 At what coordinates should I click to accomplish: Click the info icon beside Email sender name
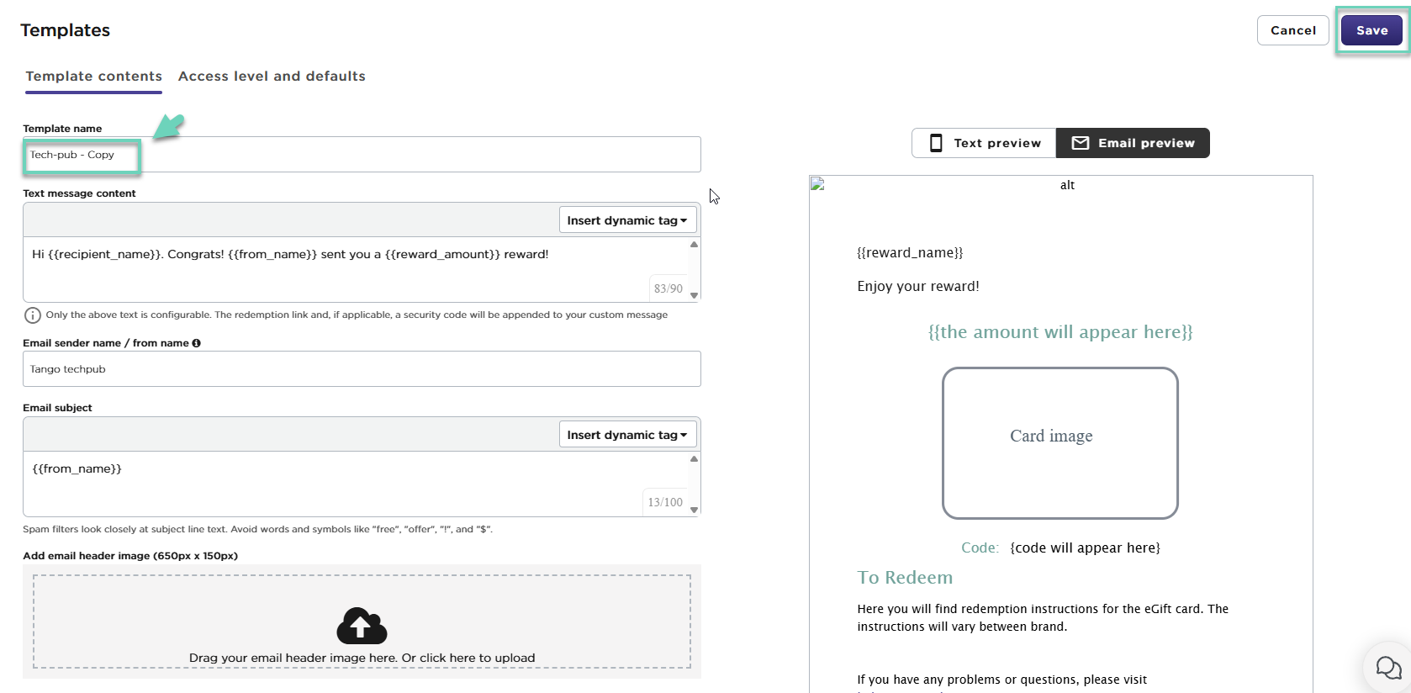[x=197, y=343]
